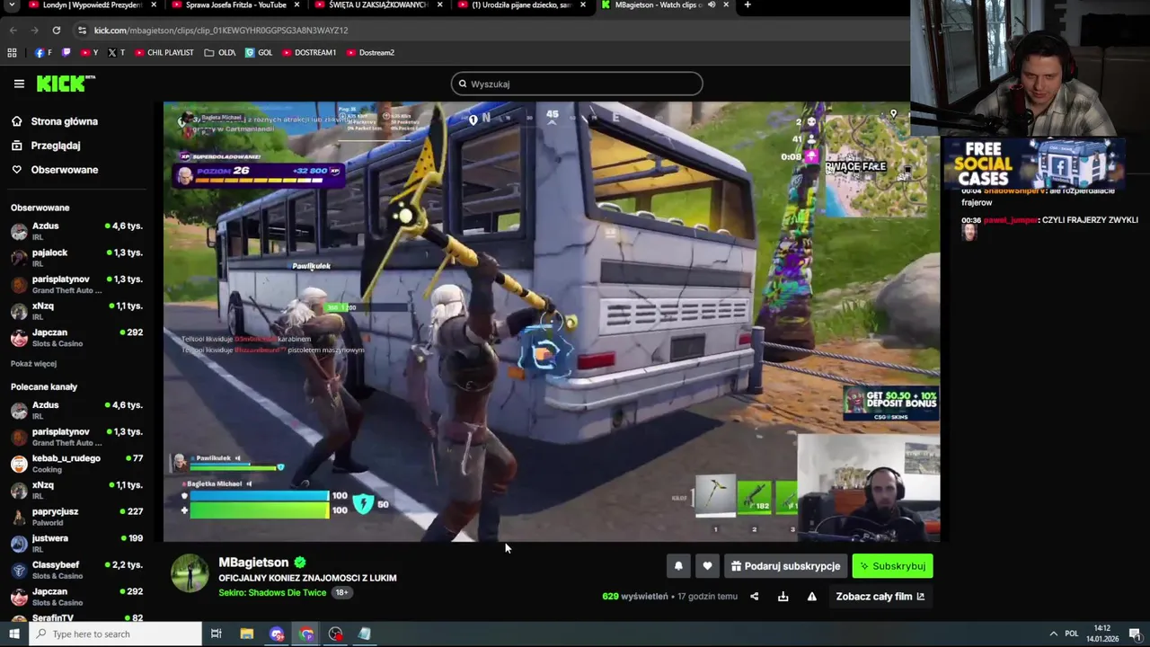Open the OBS-like recorder taskbar icon
The width and height of the screenshot is (1150, 647).
click(x=335, y=634)
